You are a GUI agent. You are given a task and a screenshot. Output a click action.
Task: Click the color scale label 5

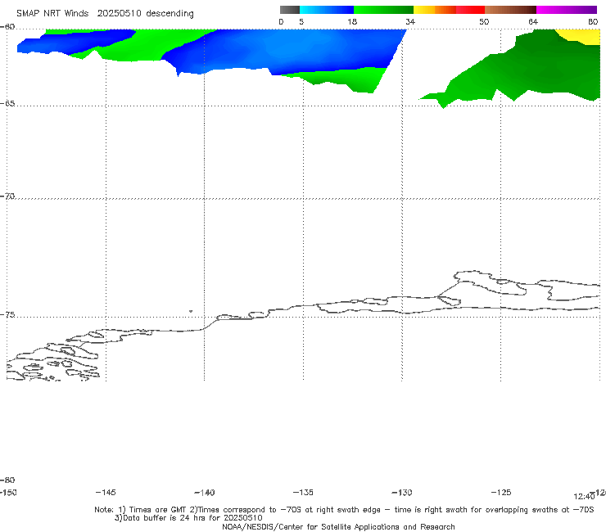(x=301, y=22)
